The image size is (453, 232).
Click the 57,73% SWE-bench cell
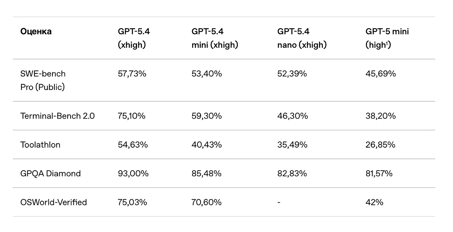[x=132, y=74]
